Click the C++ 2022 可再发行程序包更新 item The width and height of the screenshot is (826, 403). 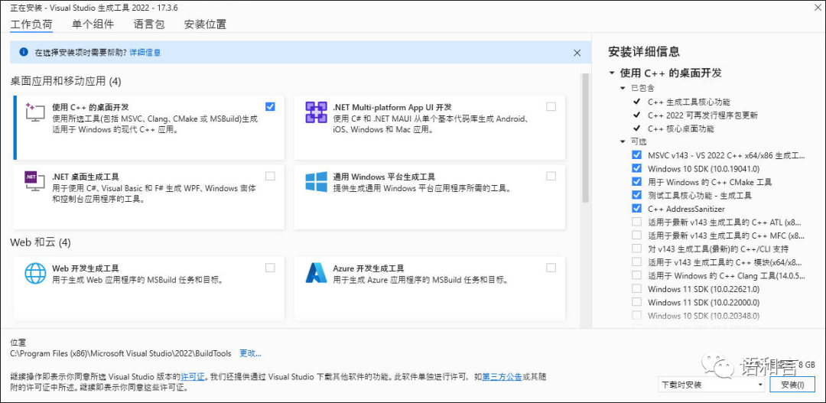(x=703, y=115)
